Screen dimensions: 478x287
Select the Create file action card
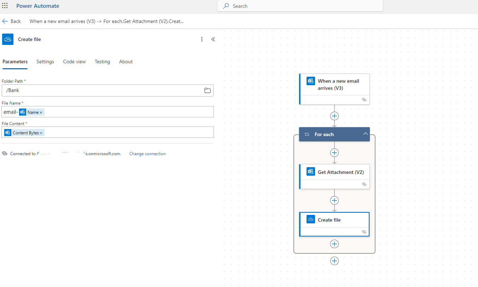coord(334,224)
